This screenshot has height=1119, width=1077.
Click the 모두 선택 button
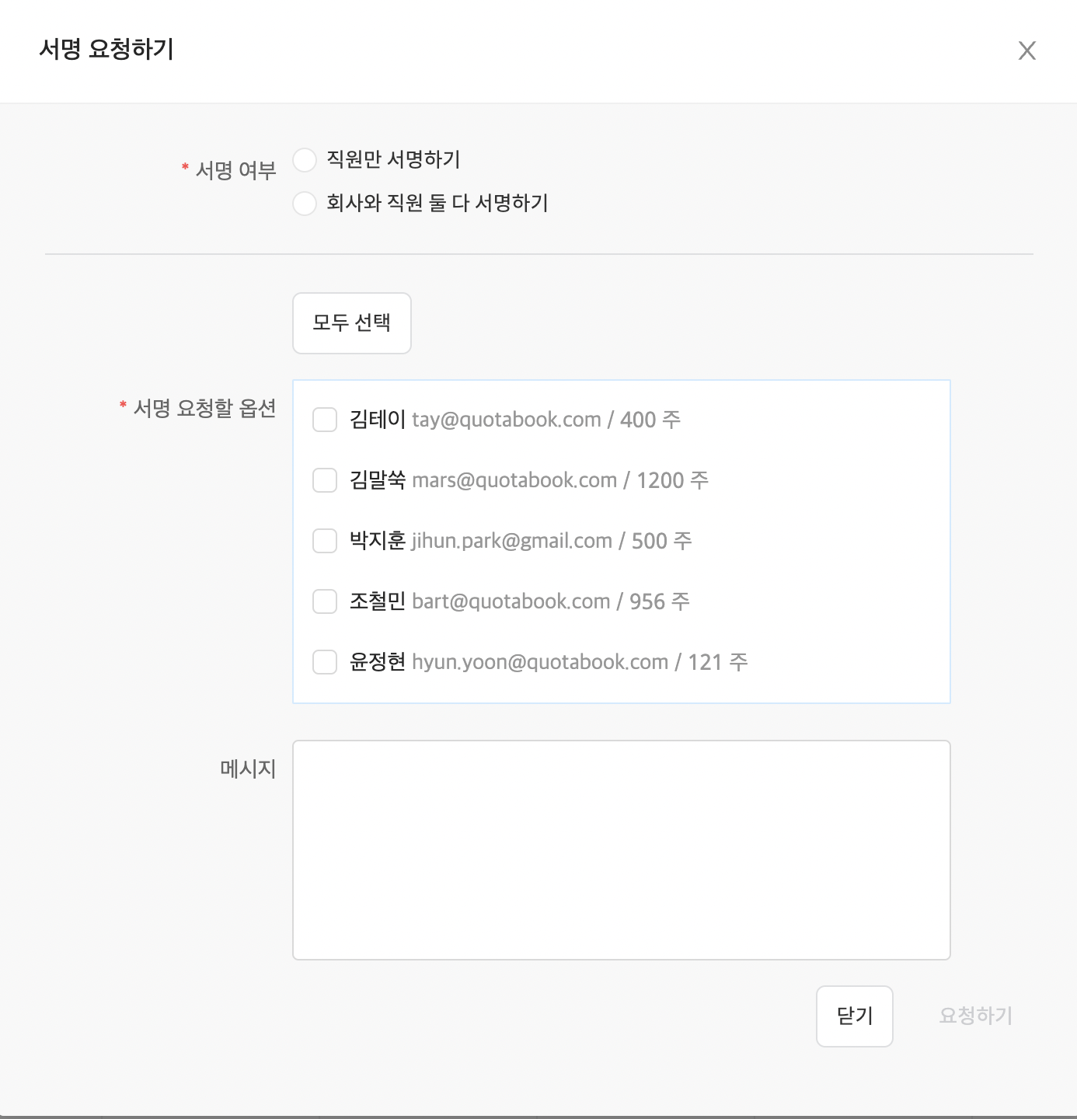(352, 323)
